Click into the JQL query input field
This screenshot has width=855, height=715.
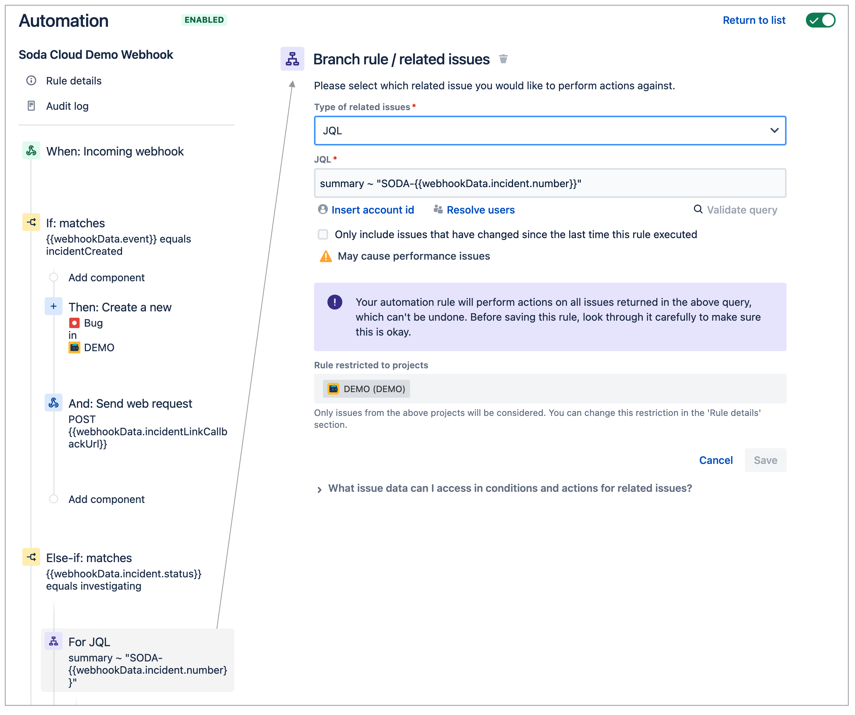tap(550, 184)
